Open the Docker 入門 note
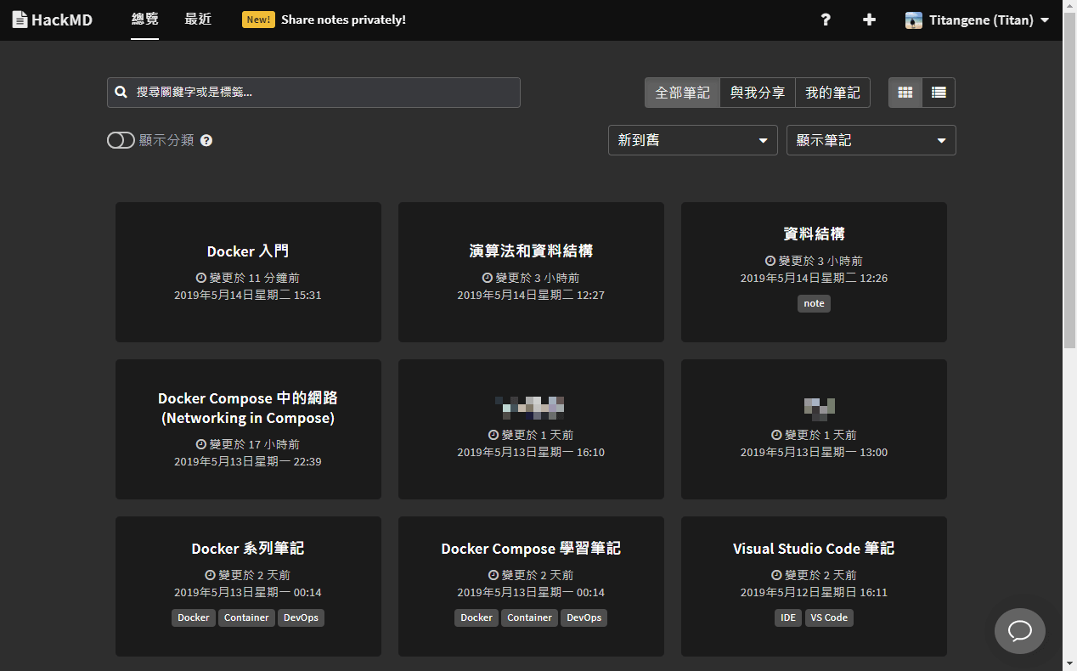Screen dimensions: 1077x671 [x=248, y=272]
